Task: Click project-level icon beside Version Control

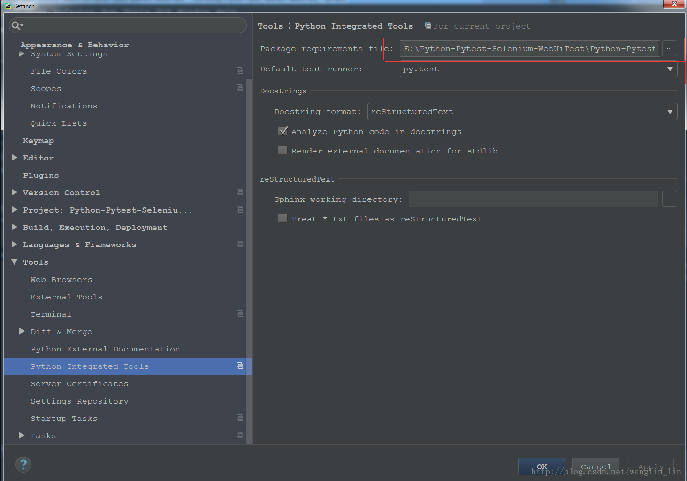Action: pyautogui.click(x=240, y=192)
